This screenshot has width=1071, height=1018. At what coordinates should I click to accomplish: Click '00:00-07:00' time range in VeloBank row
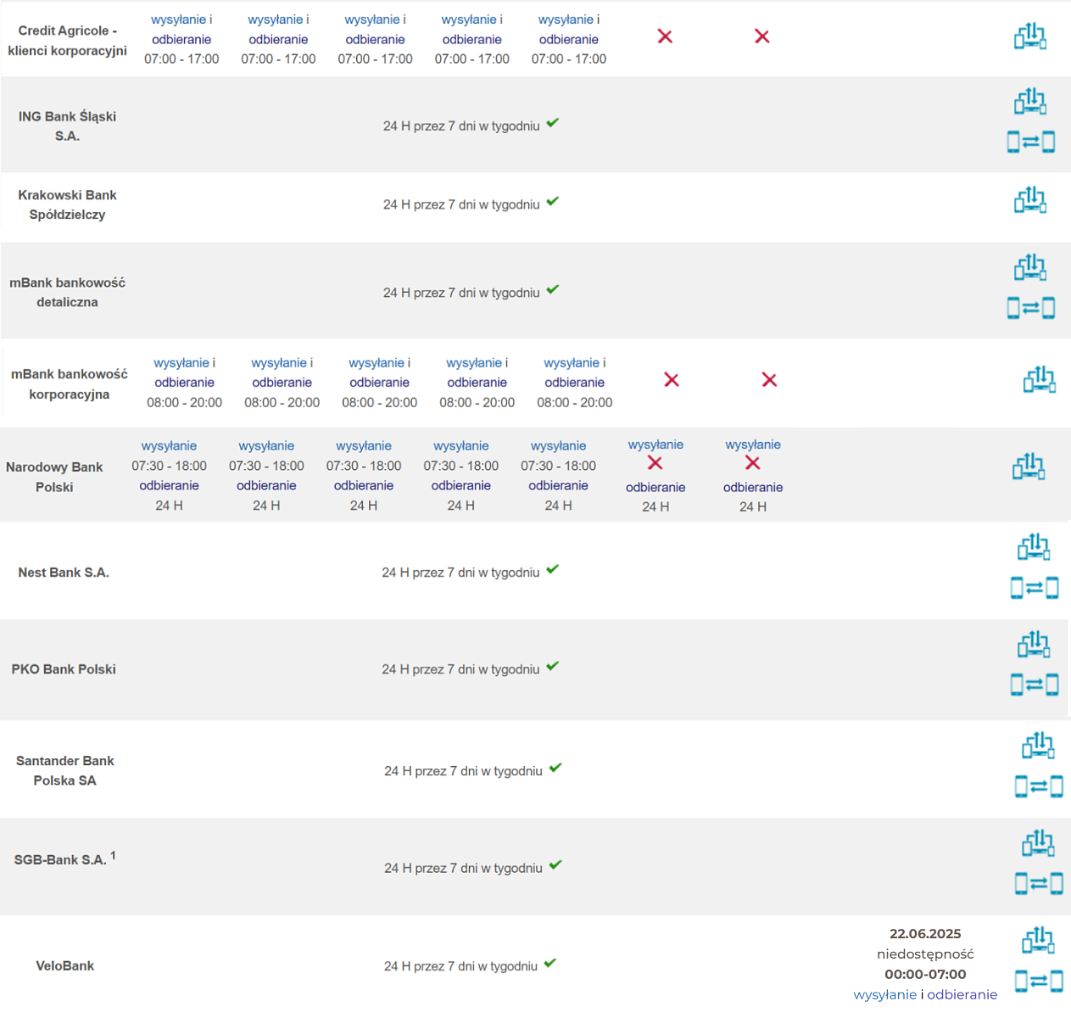925,974
